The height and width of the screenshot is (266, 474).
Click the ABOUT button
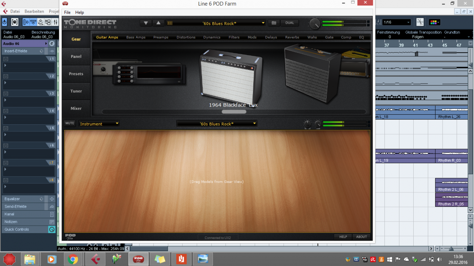361,237
